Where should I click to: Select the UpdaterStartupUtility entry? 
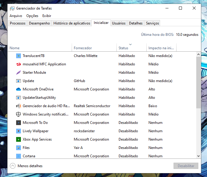[39, 98]
